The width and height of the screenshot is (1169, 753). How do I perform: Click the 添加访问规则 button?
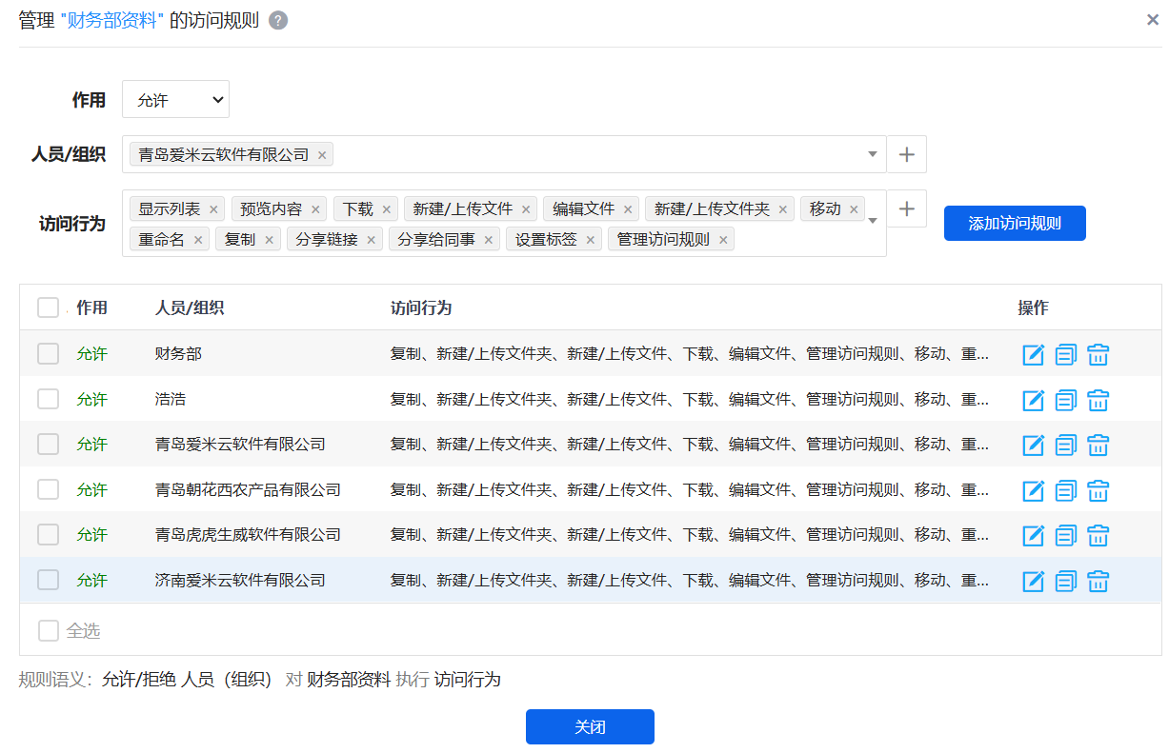pos(1014,224)
